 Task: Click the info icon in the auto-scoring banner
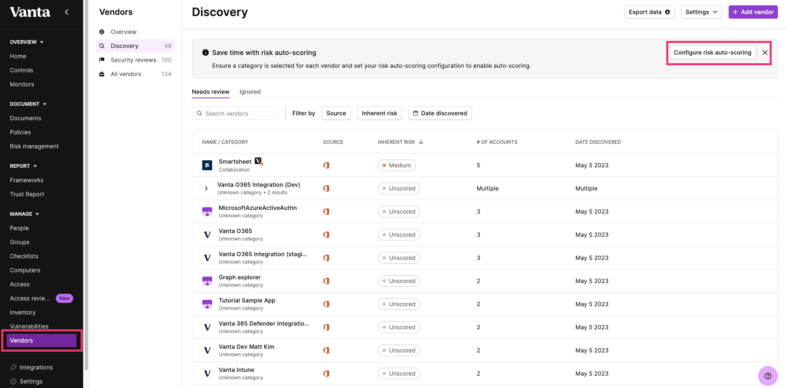[205, 52]
